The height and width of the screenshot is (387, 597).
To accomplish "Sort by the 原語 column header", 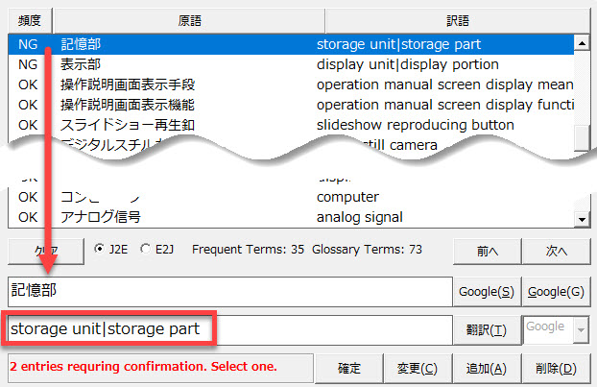I will coord(188,20).
